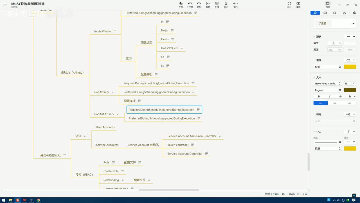Image resolution: width=360 pixels, height=203 pixels.
Task: Open the hamburger main menu
Action: (x=5, y=5)
